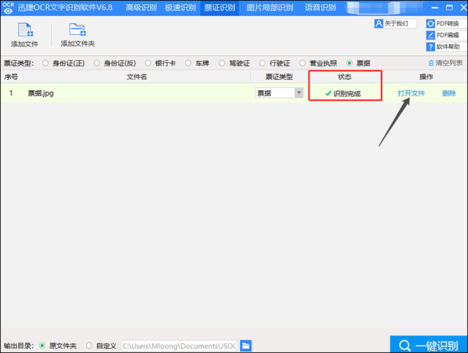Choose 自定义 output directory option
Viewport: 468px width, 353px height.
89,346
